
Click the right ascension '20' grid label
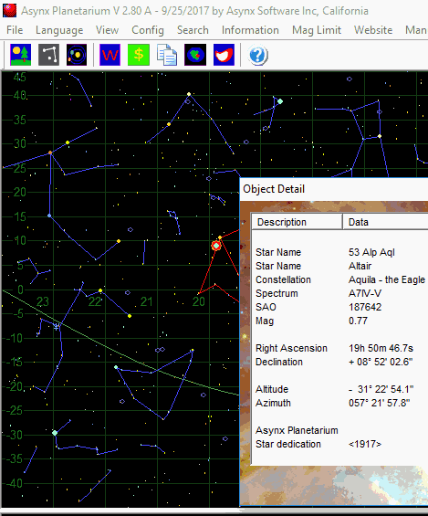(x=199, y=301)
